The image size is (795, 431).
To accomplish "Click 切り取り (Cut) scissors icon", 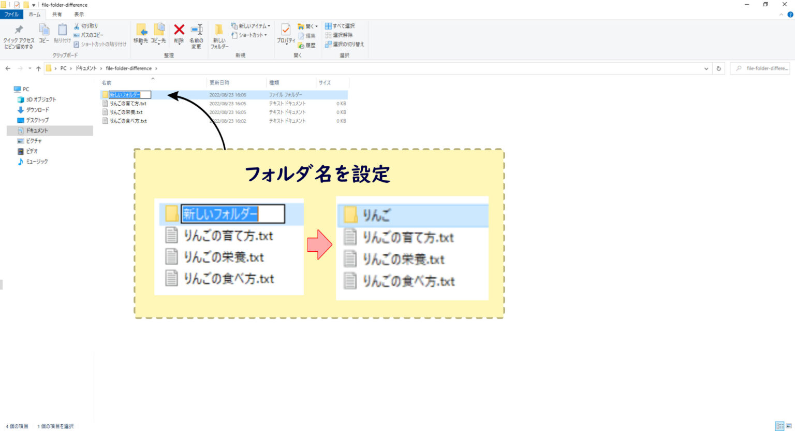I will 86,26.
